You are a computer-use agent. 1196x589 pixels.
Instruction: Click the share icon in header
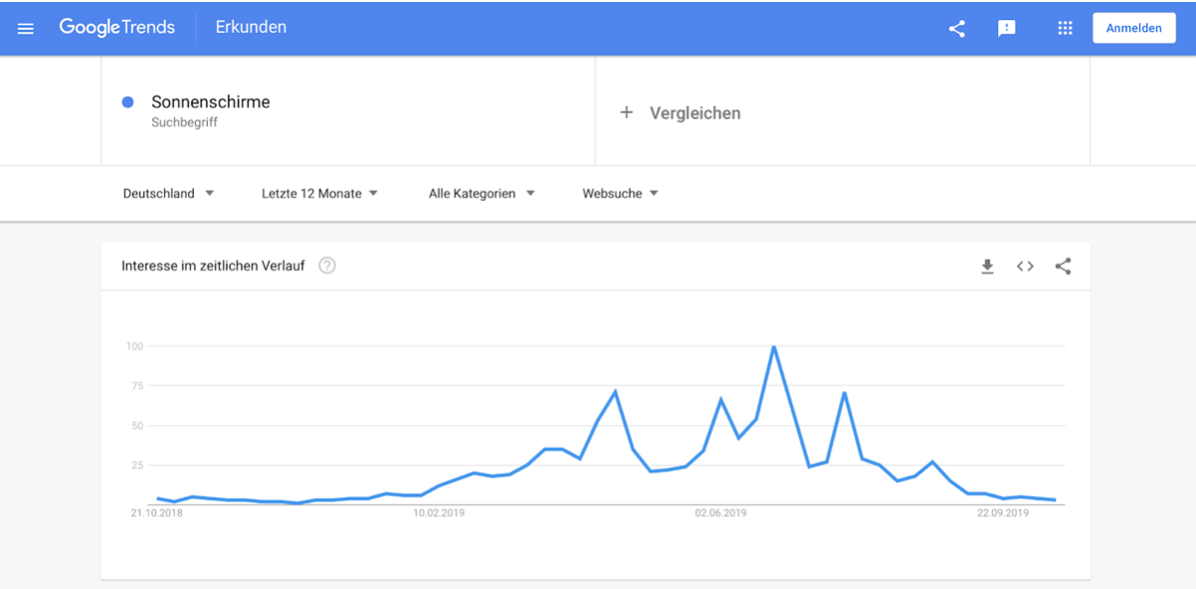956,28
